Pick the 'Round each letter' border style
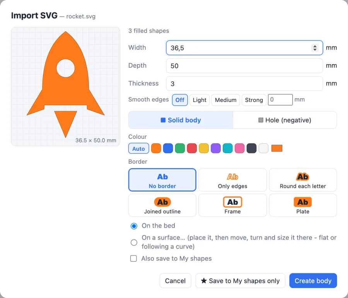This screenshot has height=298, width=348. (303, 180)
